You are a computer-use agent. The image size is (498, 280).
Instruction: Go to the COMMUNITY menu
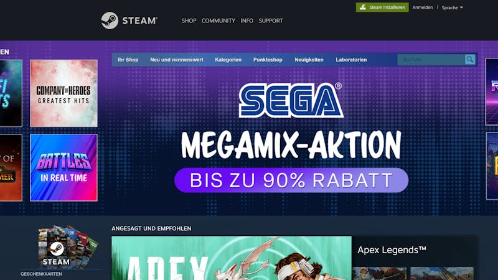[x=218, y=21]
